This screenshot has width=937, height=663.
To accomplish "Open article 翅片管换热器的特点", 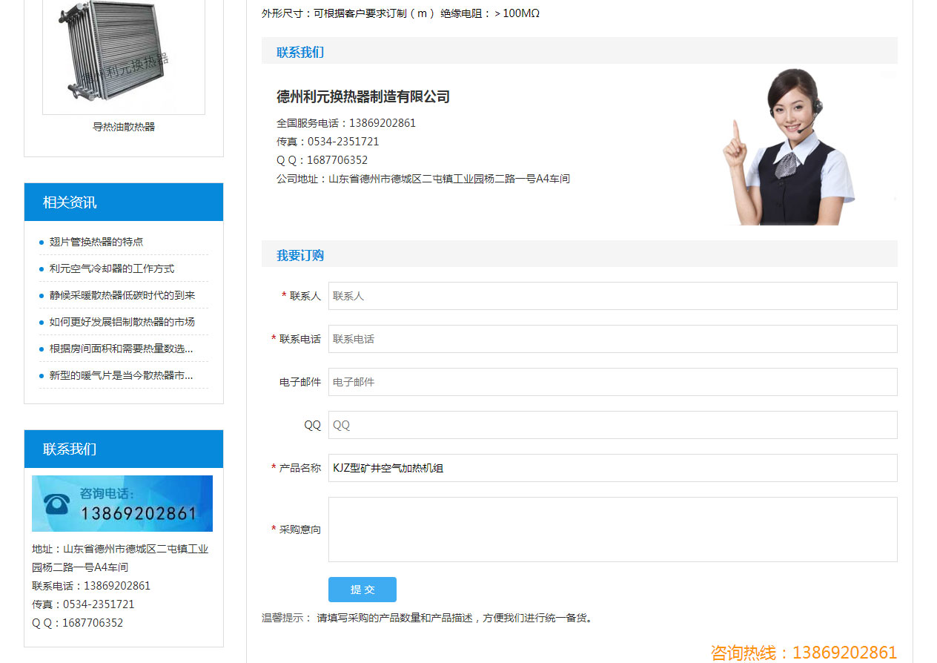I will click(96, 242).
